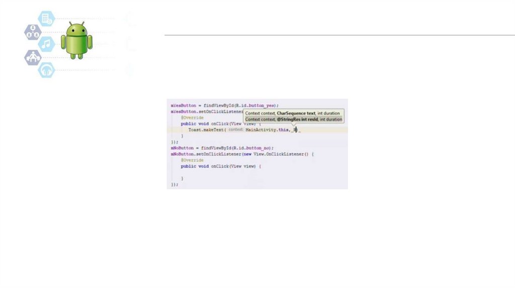Click the mNoButton findViewById code line

[222, 148]
